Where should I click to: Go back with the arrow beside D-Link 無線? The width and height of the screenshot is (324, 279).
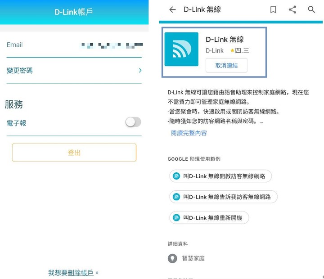(172, 9)
